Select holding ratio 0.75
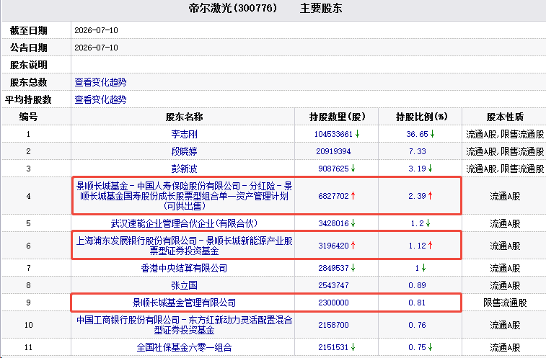This screenshot has width=546, height=358. pos(417,347)
